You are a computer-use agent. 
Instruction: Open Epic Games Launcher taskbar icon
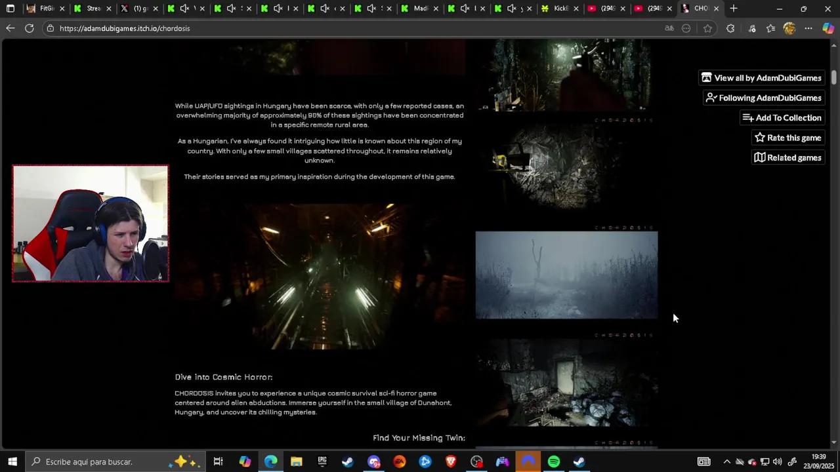click(x=322, y=462)
